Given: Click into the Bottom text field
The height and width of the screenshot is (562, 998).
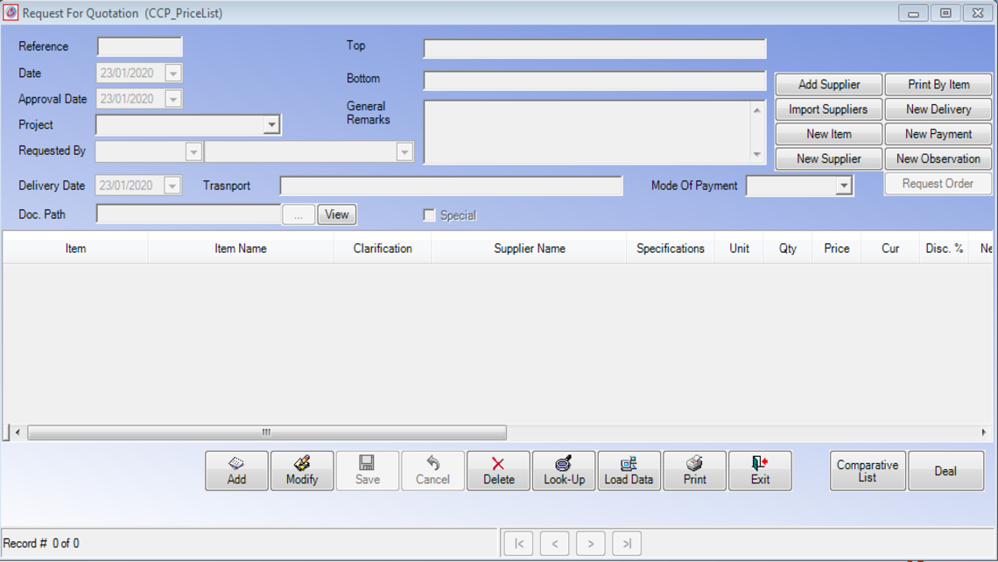Looking at the screenshot, I should pyautogui.click(x=594, y=81).
